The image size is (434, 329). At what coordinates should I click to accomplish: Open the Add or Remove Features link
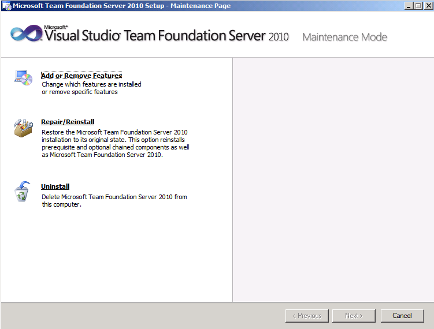pos(81,76)
